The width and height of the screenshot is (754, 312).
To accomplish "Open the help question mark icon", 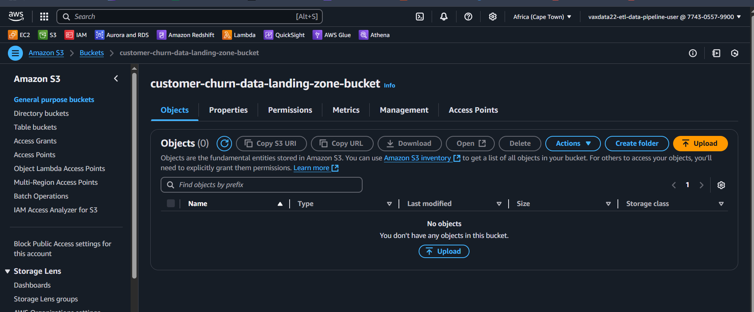I will tap(468, 17).
